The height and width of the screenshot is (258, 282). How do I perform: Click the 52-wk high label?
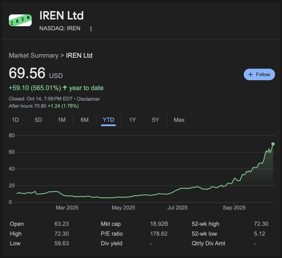[x=205, y=224]
